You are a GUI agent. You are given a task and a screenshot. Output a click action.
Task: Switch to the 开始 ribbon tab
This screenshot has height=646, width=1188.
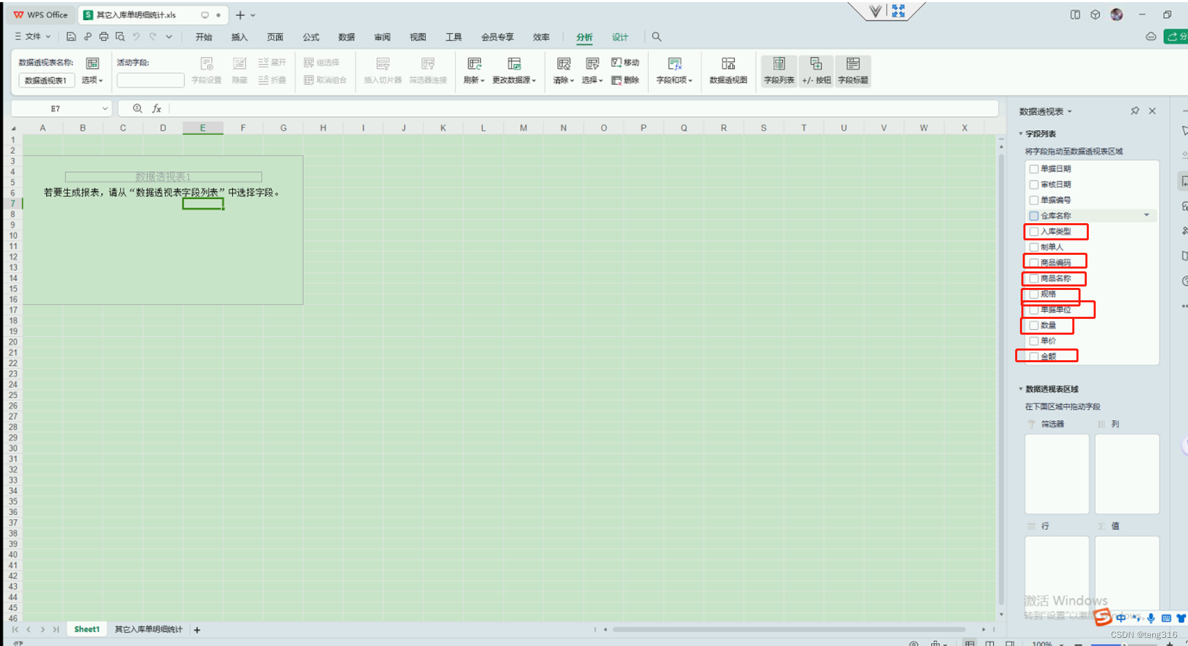(x=204, y=37)
